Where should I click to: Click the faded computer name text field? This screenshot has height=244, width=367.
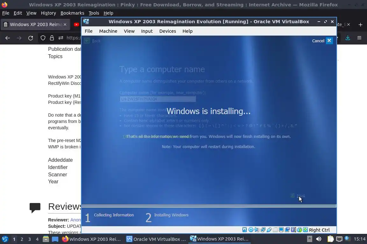158,99
